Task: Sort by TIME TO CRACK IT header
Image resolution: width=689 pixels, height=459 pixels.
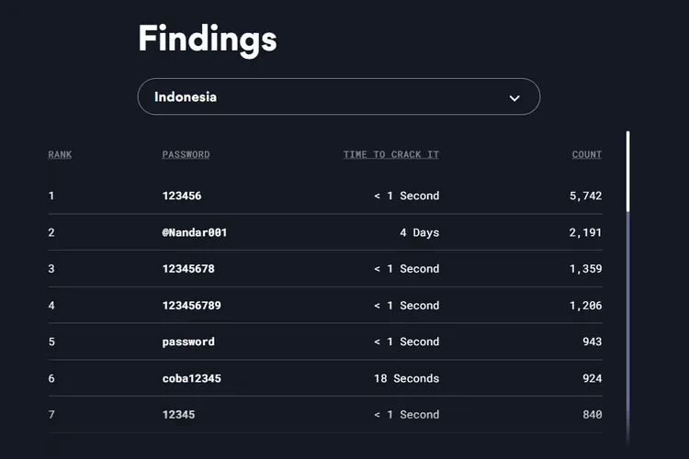Action: point(390,154)
